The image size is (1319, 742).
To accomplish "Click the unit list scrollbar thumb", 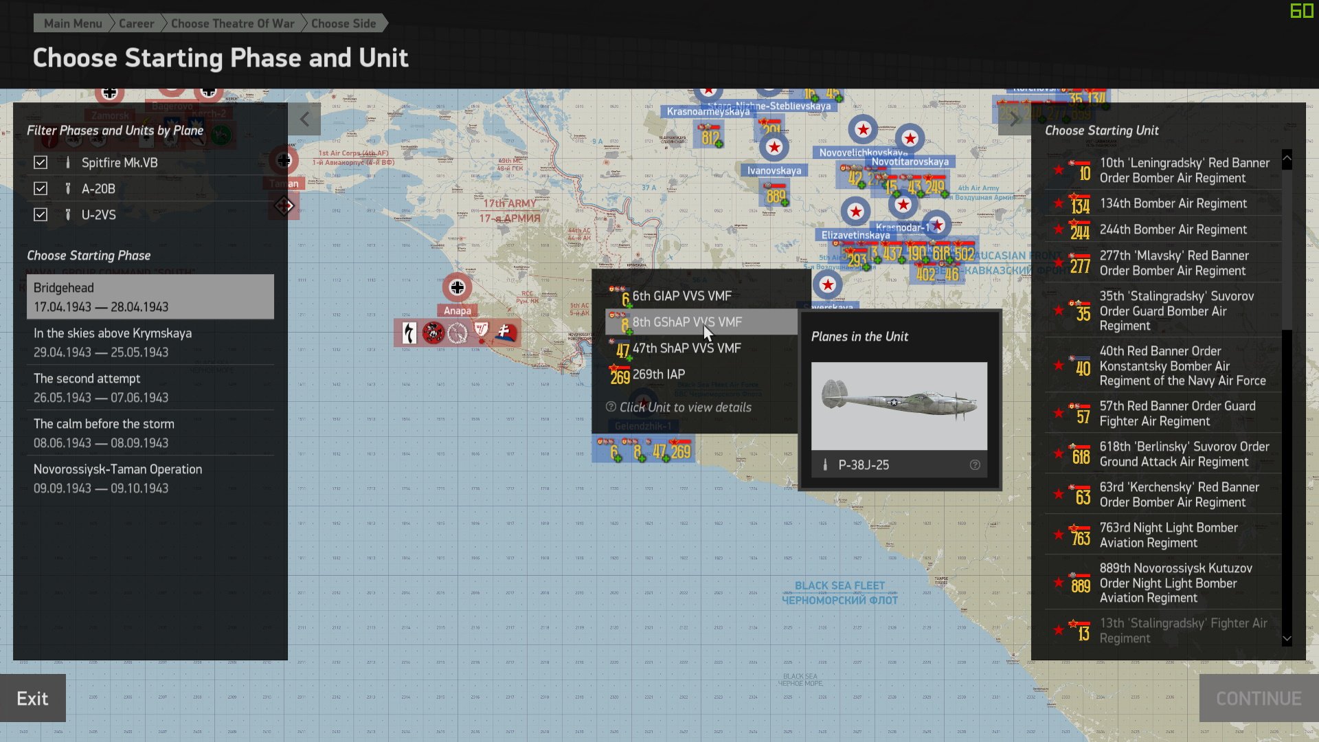I will [x=1287, y=248].
